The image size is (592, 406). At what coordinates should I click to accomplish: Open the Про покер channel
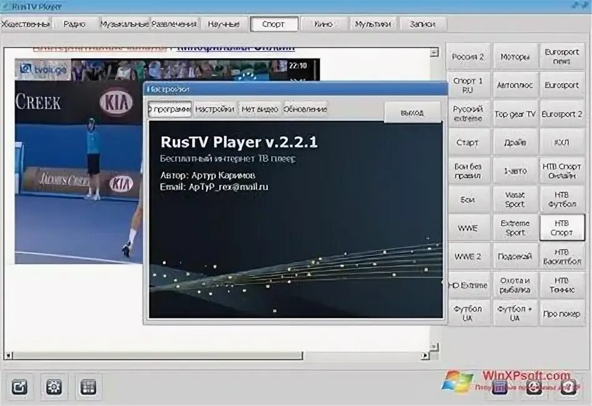click(562, 314)
